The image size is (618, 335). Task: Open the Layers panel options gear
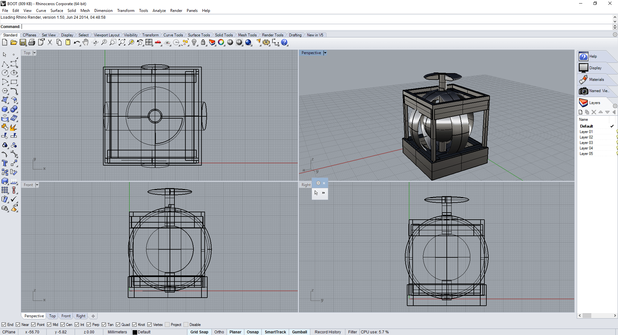pos(615,106)
